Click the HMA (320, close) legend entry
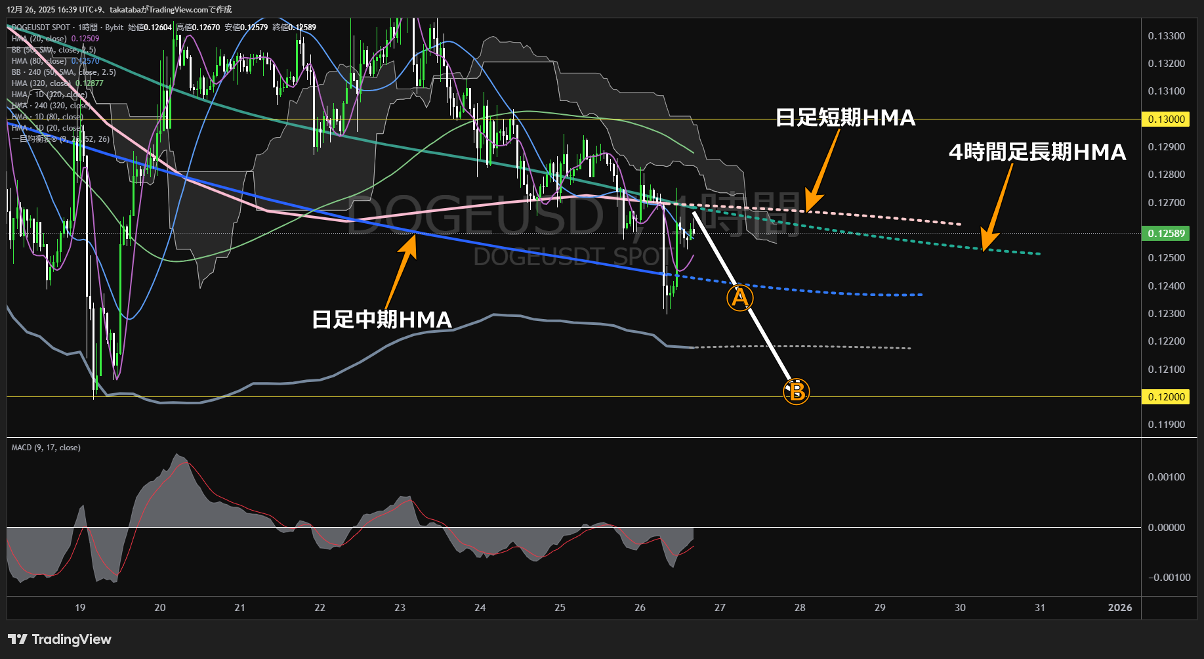 coord(41,83)
